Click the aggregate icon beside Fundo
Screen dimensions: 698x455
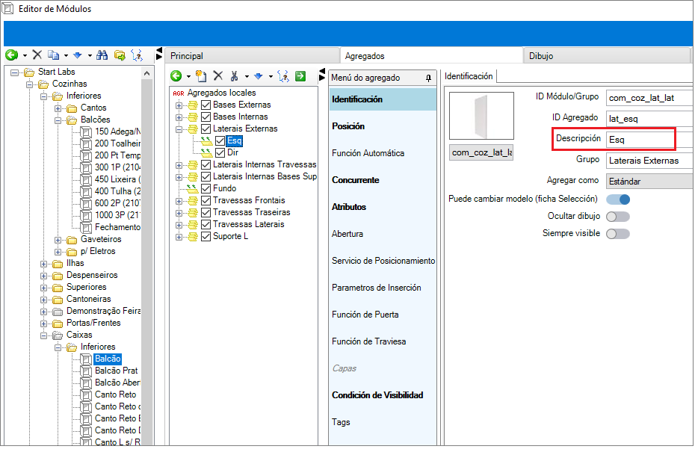click(x=192, y=189)
